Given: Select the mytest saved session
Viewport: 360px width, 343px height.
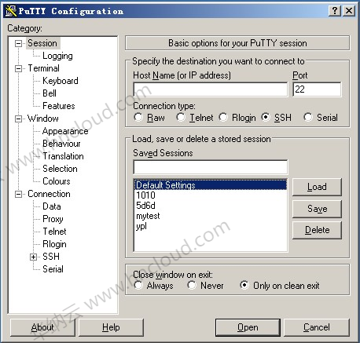Looking at the screenshot, I should point(211,216).
